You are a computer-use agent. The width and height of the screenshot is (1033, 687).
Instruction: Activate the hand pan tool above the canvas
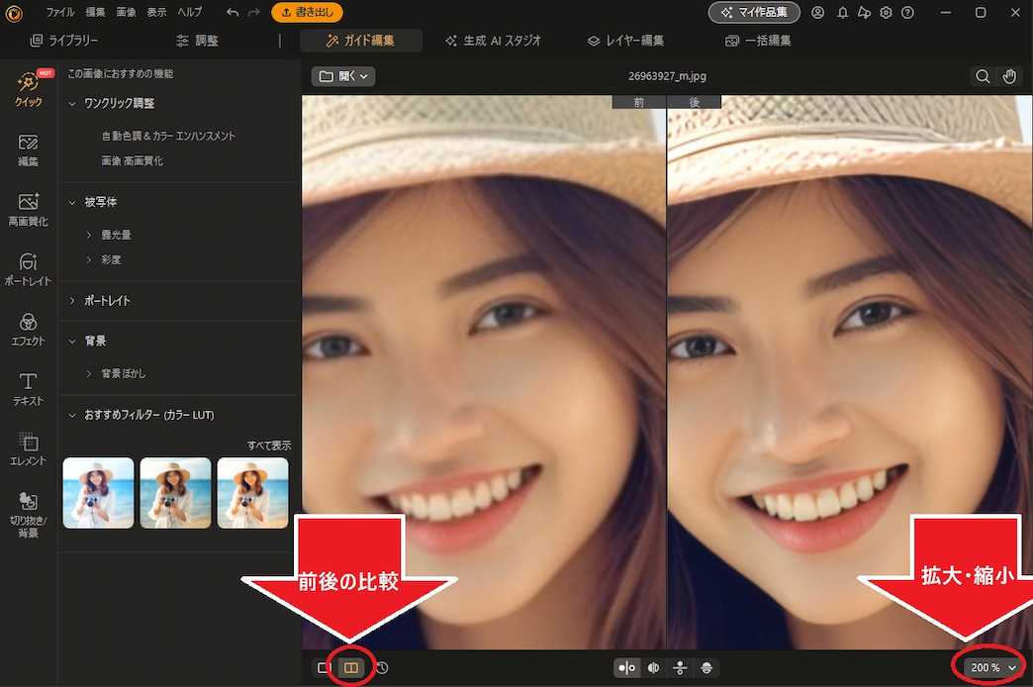1009,75
